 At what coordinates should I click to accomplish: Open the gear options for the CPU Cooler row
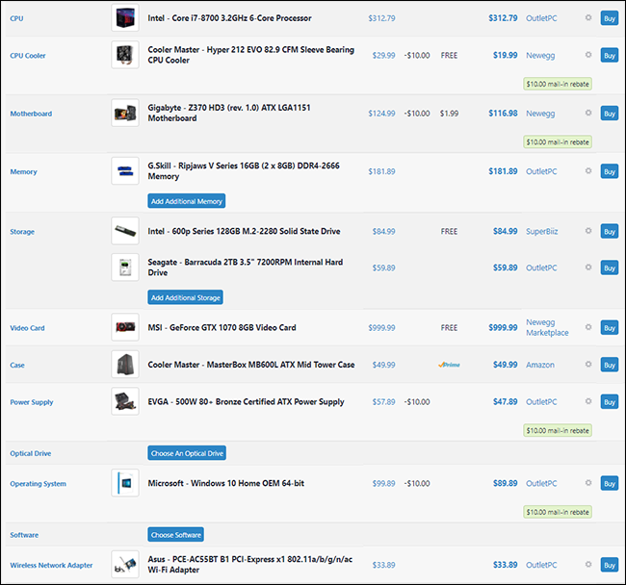pos(588,55)
